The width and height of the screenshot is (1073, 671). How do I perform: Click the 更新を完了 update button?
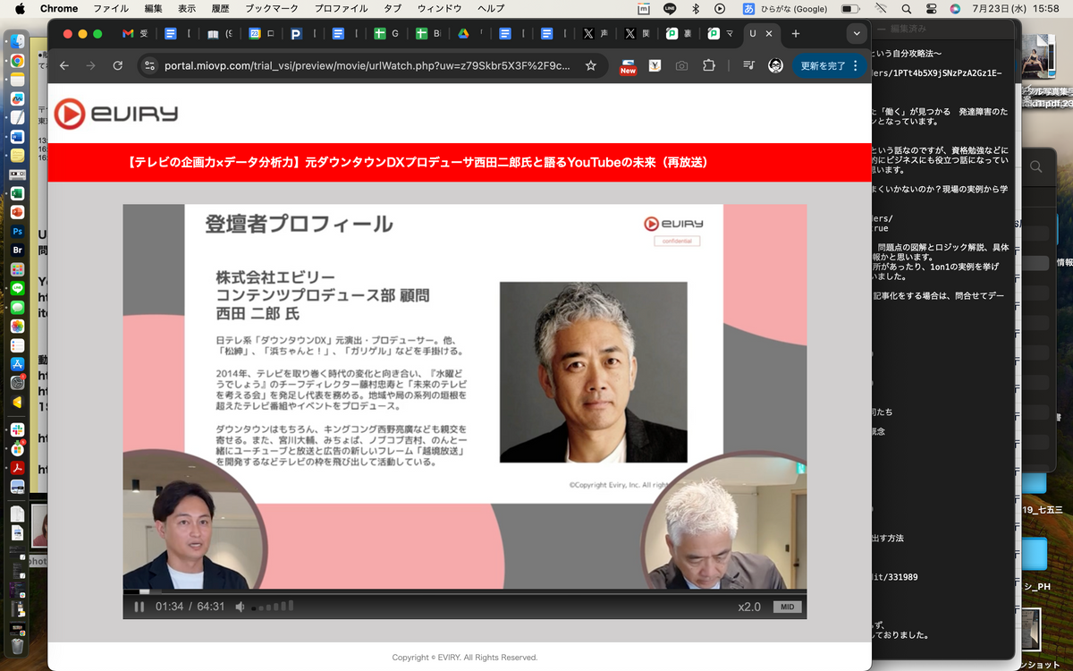[823, 65]
